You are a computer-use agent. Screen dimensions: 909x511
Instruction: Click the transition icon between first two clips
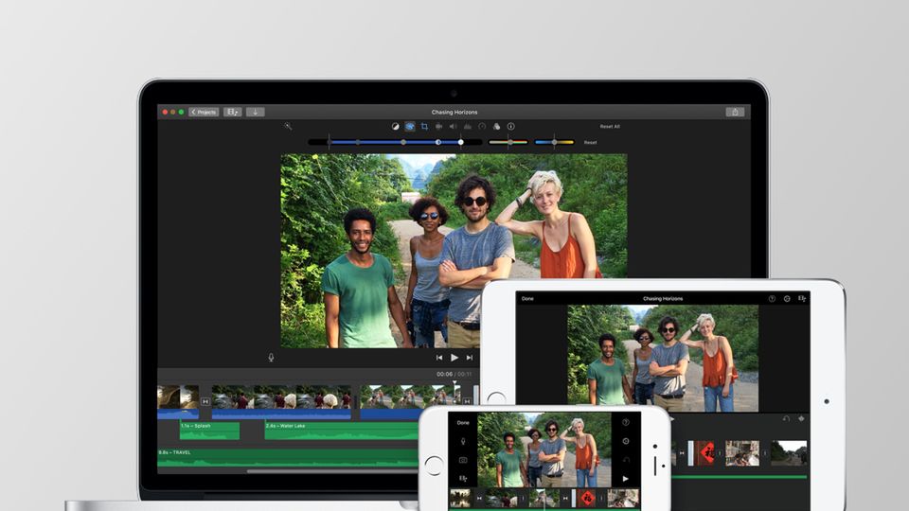[x=205, y=402]
